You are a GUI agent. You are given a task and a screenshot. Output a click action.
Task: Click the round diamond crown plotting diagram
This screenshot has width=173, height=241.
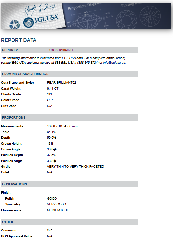[126, 20]
